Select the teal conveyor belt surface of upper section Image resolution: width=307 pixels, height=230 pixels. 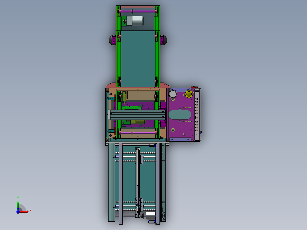[x=138, y=59]
